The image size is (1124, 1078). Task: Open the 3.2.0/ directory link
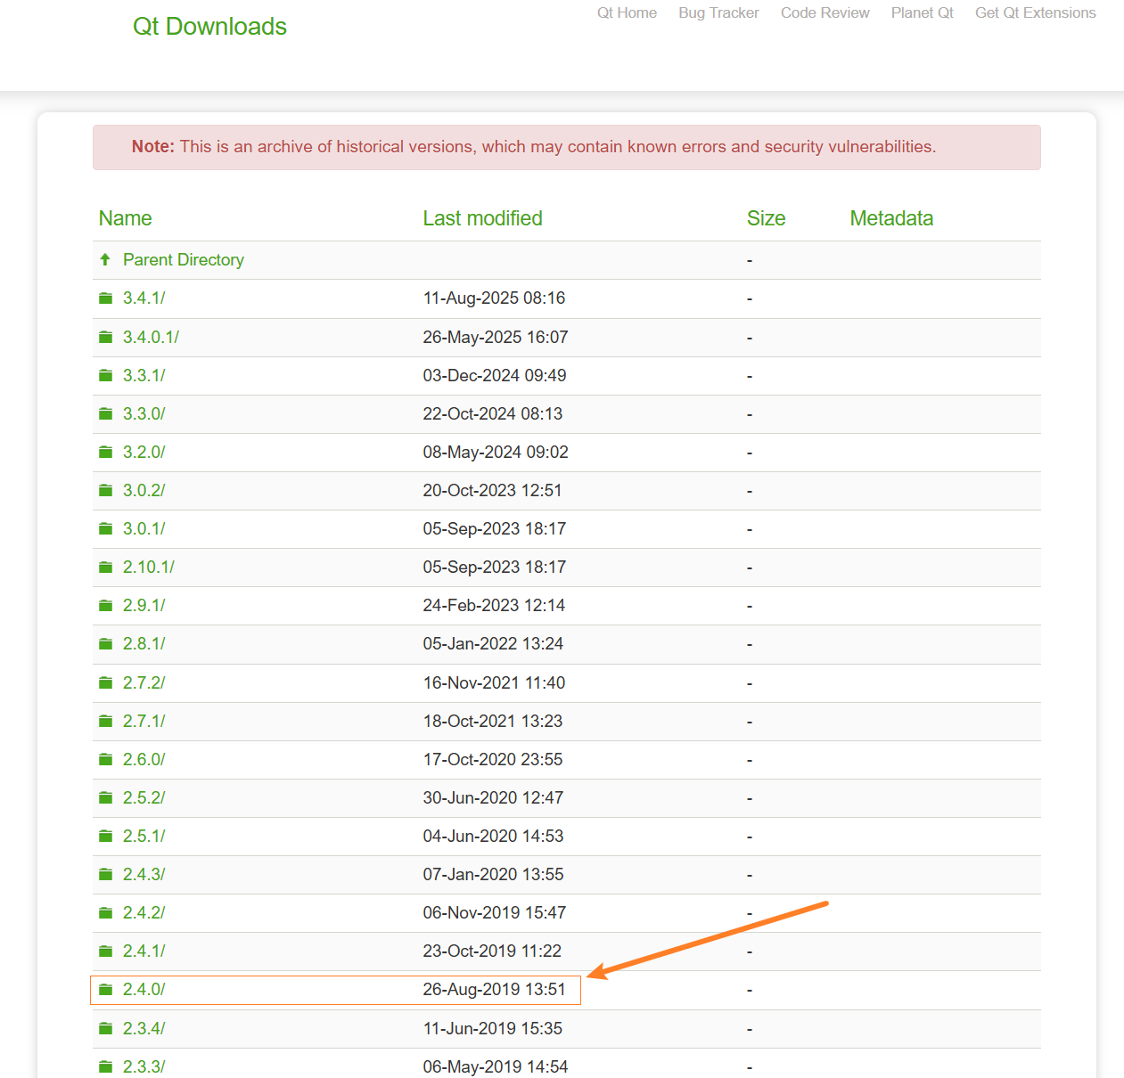tap(144, 452)
